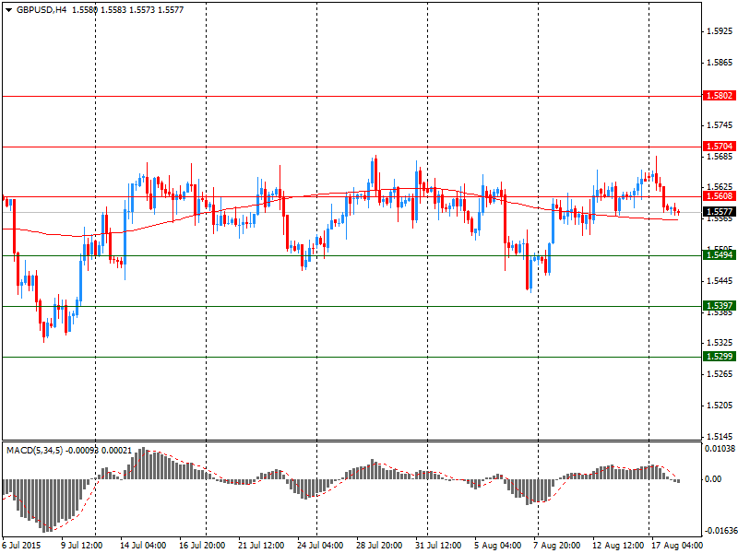The height and width of the screenshot is (553, 738).
Task: Open the chart menu triangle beside GBPUSD
Action: tap(8, 10)
